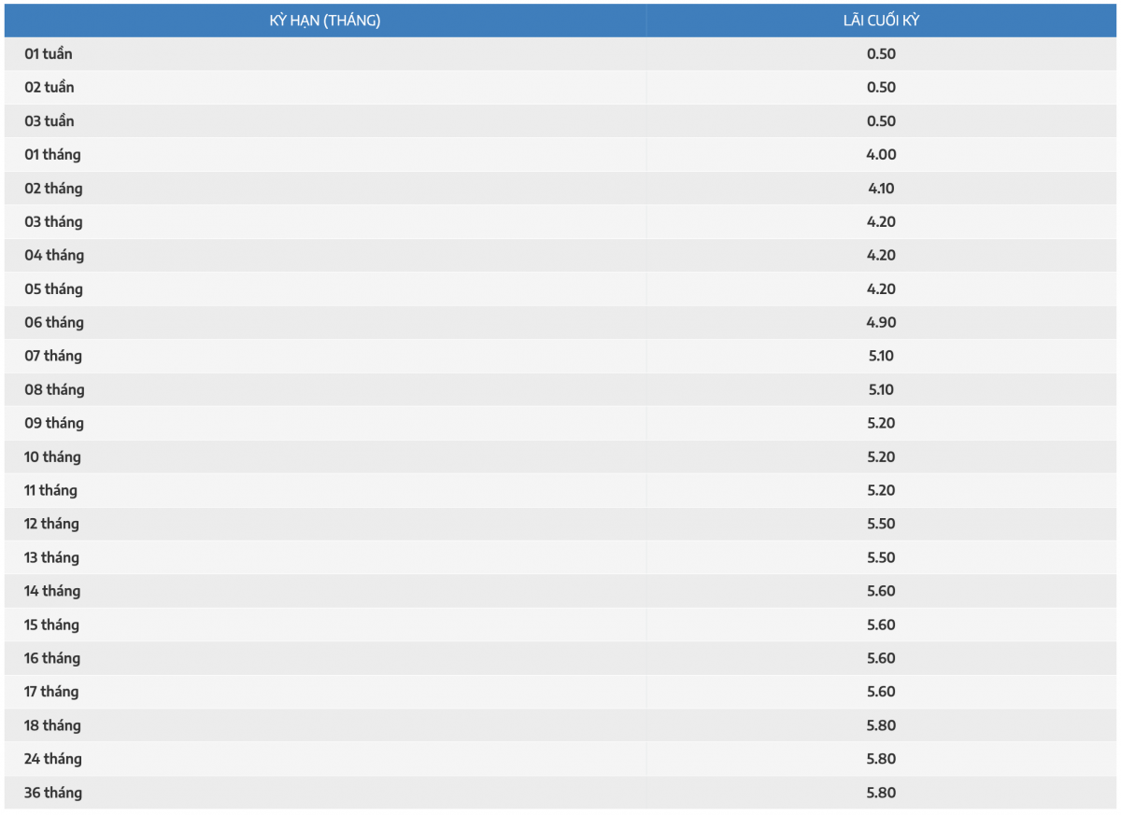1121x815 pixels.
Task: Click the "KỲ HẠN (THÁNG)" column header
Action: [324, 21]
